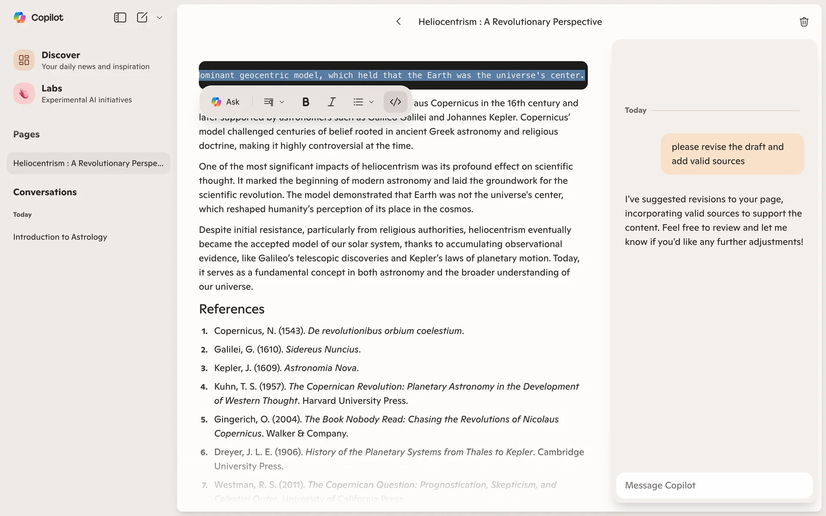This screenshot has width=826, height=516.
Task: Toggle code block formatting
Action: click(x=395, y=102)
